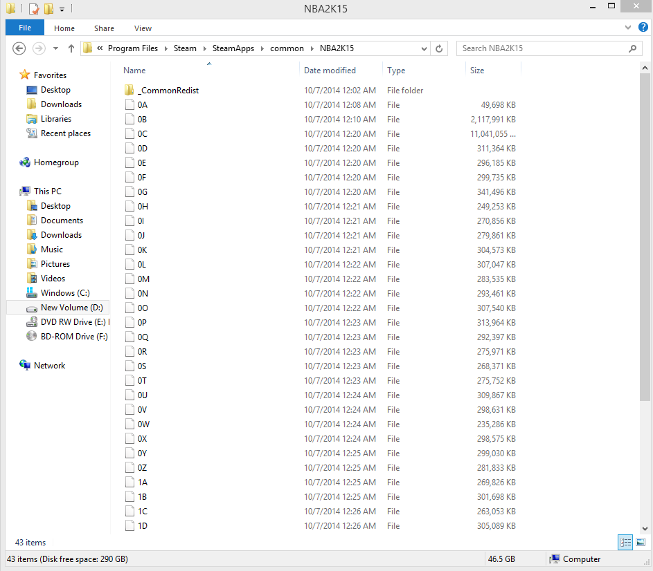The height and width of the screenshot is (571, 653).
Task: Open Libraries in navigation pane
Action: point(56,119)
